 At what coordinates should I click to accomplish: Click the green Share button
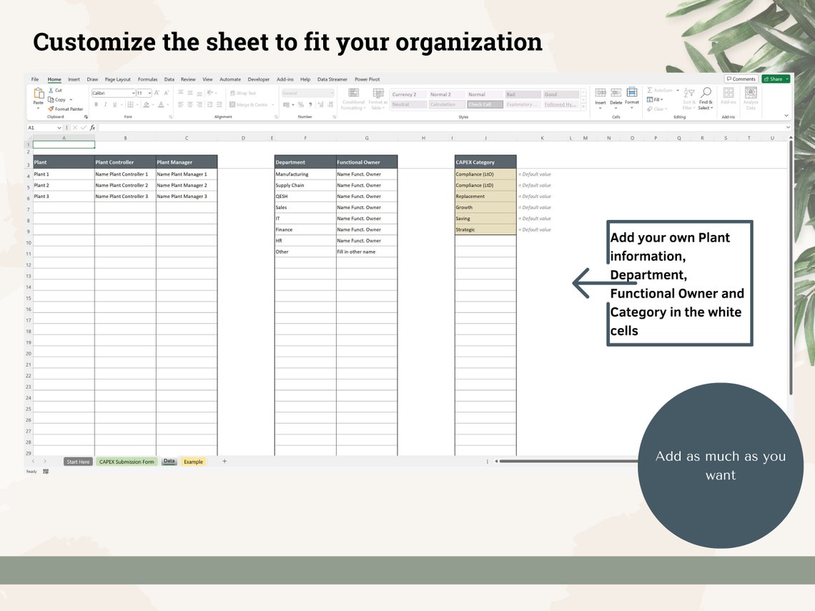pos(776,79)
